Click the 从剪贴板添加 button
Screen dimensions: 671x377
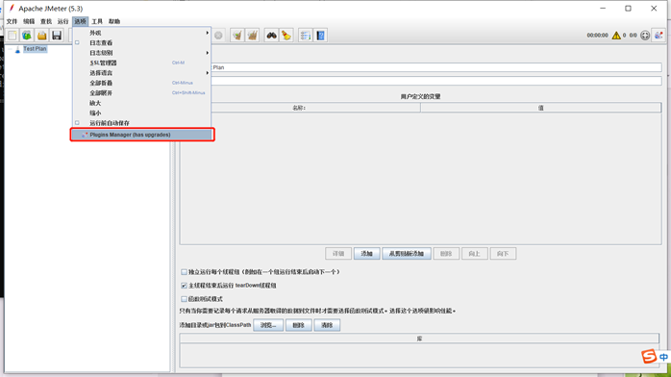click(407, 254)
